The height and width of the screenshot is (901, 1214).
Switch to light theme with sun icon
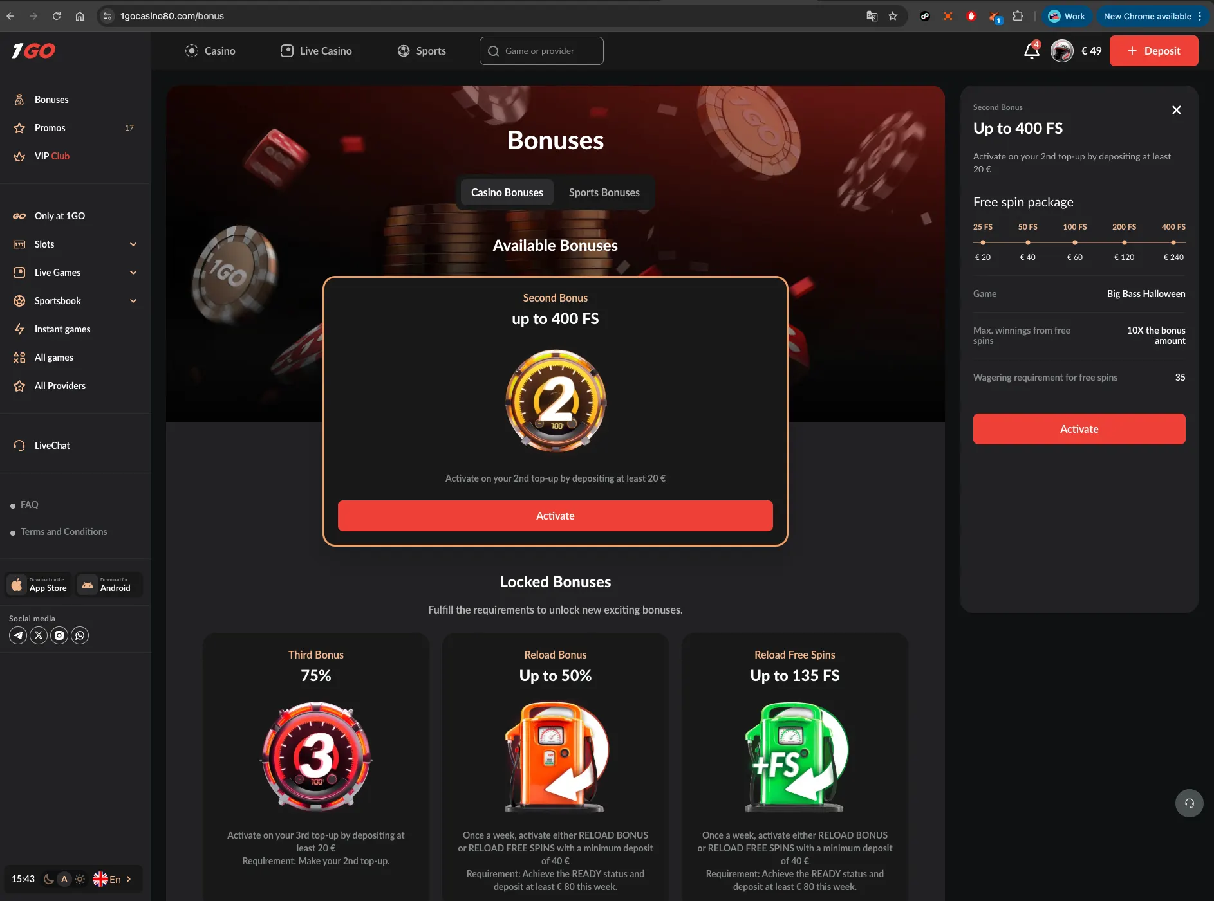pos(80,879)
